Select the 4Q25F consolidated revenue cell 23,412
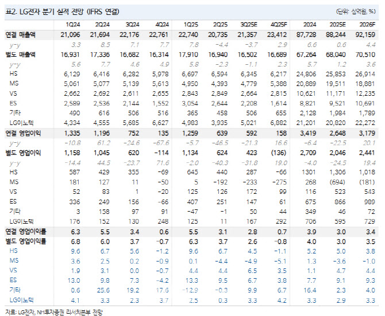This screenshot has width=385, height=316. pos(279,36)
